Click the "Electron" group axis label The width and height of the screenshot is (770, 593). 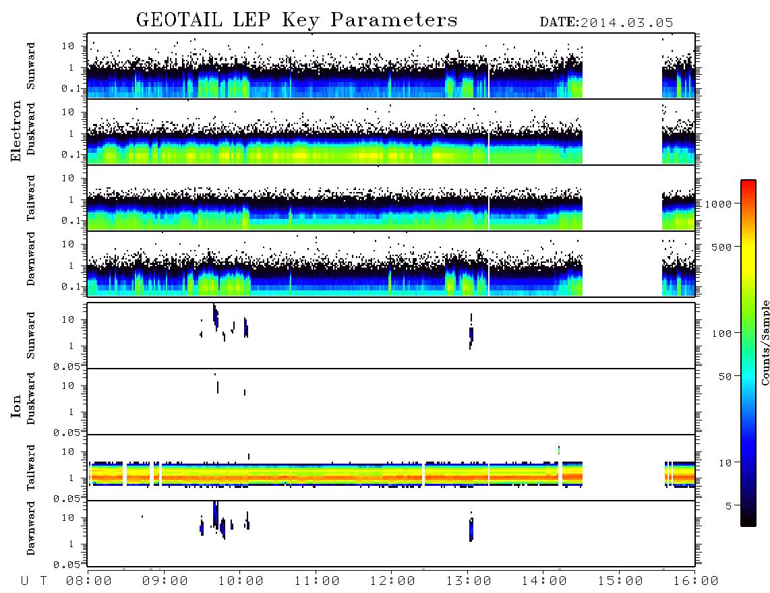[16, 131]
